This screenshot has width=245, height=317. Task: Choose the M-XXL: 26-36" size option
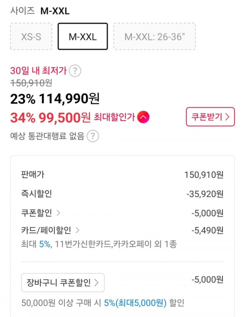[154, 37]
